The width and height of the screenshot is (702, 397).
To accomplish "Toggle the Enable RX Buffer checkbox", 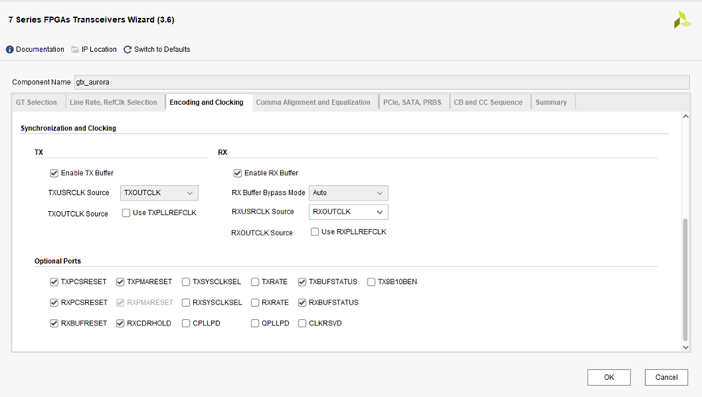I will pos(238,173).
